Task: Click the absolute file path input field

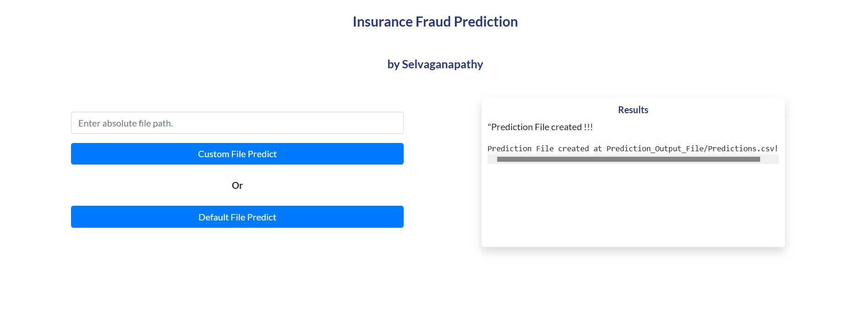Action: tap(237, 123)
